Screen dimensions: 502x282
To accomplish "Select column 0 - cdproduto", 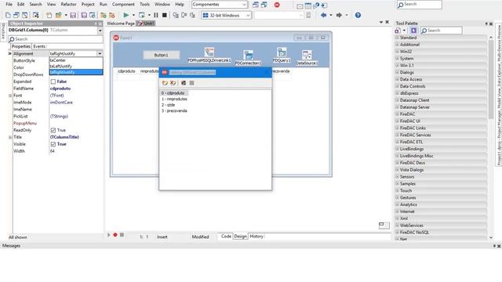I will pos(173,93).
